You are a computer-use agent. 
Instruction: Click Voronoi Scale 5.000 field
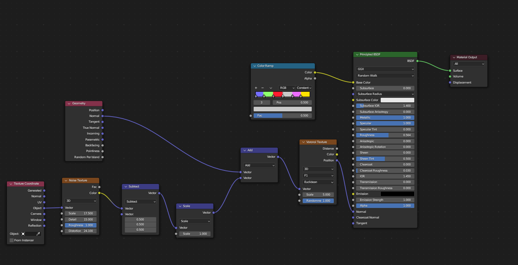[x=318, y=194]
